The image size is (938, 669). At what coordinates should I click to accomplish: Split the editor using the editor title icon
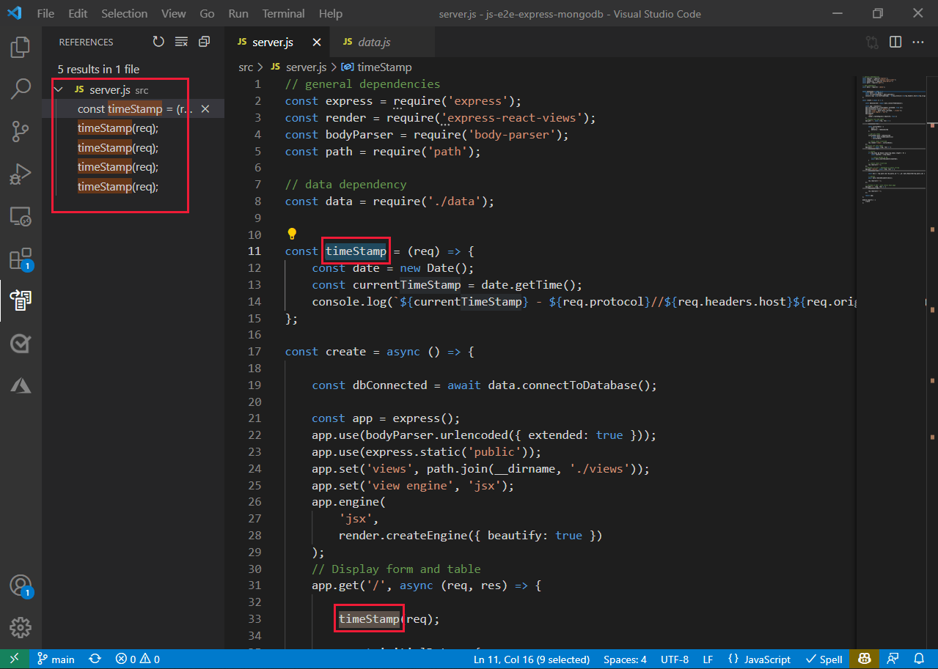tap(895, 42)
